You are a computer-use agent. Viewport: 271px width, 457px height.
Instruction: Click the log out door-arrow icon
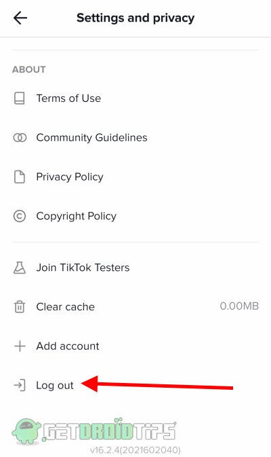[x=20, y=385]
